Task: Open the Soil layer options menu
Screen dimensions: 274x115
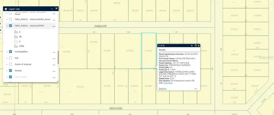Action: click(x=54, y=58)
